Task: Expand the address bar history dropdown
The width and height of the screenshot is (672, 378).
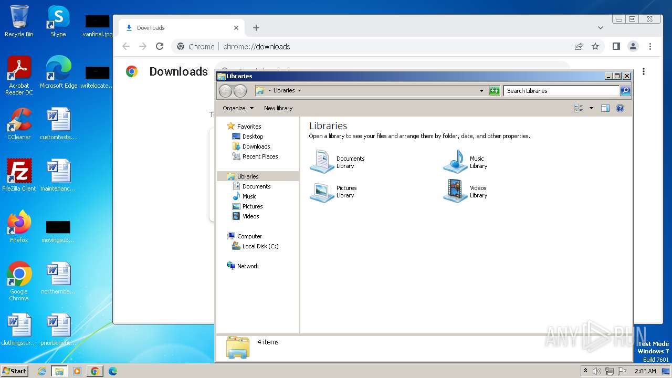Action: pos(481,91)
